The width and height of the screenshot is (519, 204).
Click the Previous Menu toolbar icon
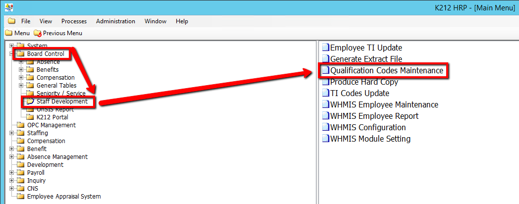38,33
